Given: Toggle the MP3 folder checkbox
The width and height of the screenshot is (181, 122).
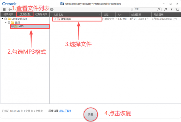Looking at the screenshot, I should (13, 26).
